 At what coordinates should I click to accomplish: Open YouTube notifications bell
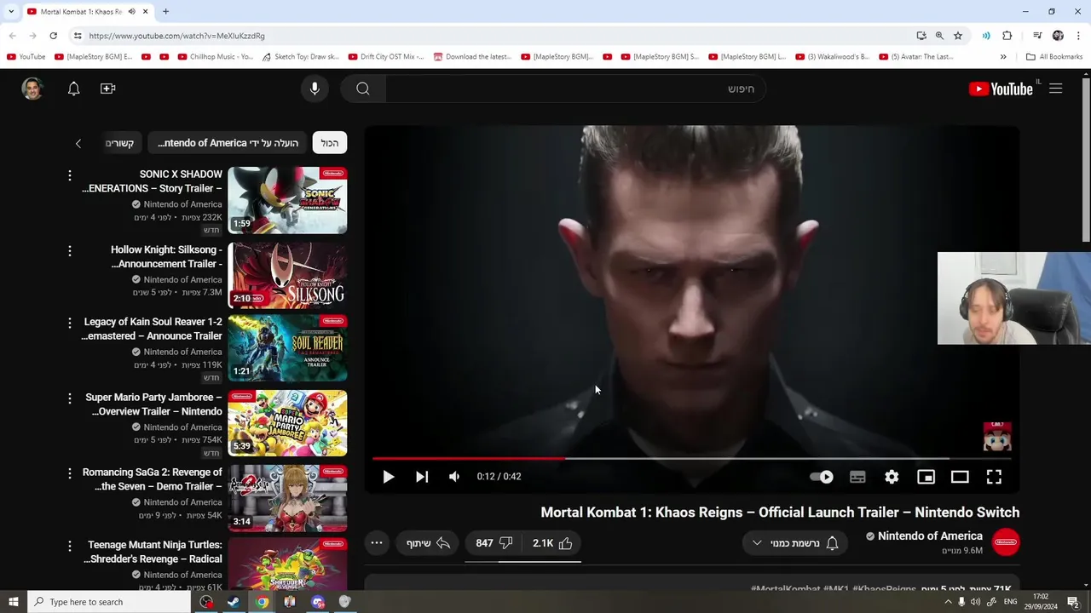click(73, 89)
